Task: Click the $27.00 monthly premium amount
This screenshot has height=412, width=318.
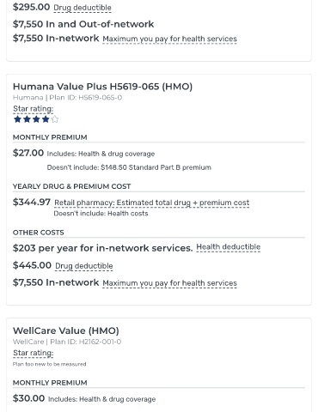Action: coord(28,153)
